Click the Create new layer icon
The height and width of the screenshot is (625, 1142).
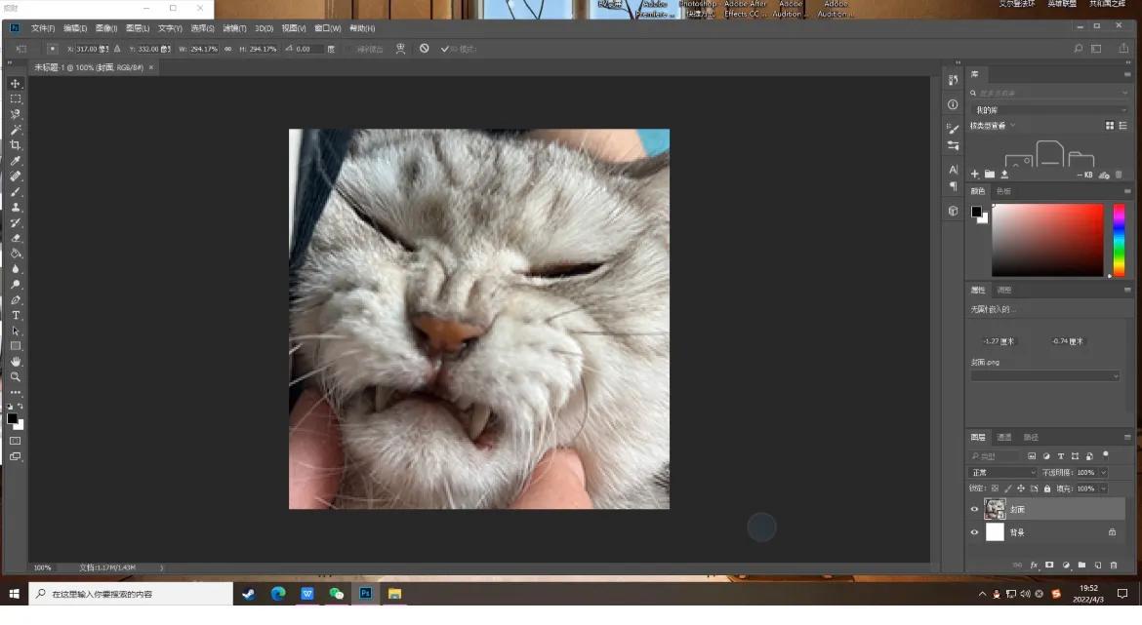pyautogui.click(x=1098, y=565)
